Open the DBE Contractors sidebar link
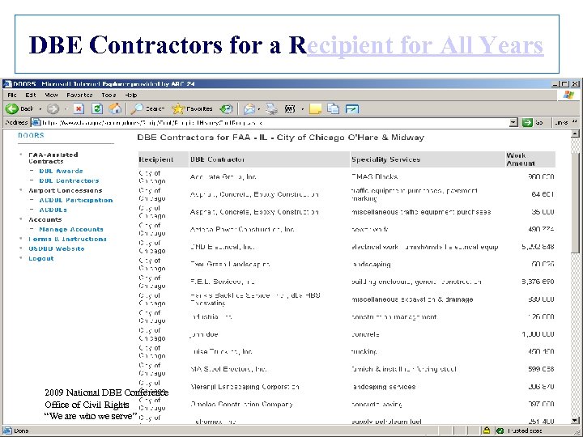This screenshot has width=583, height=437. pyautogui.click(x=69, y=180)
